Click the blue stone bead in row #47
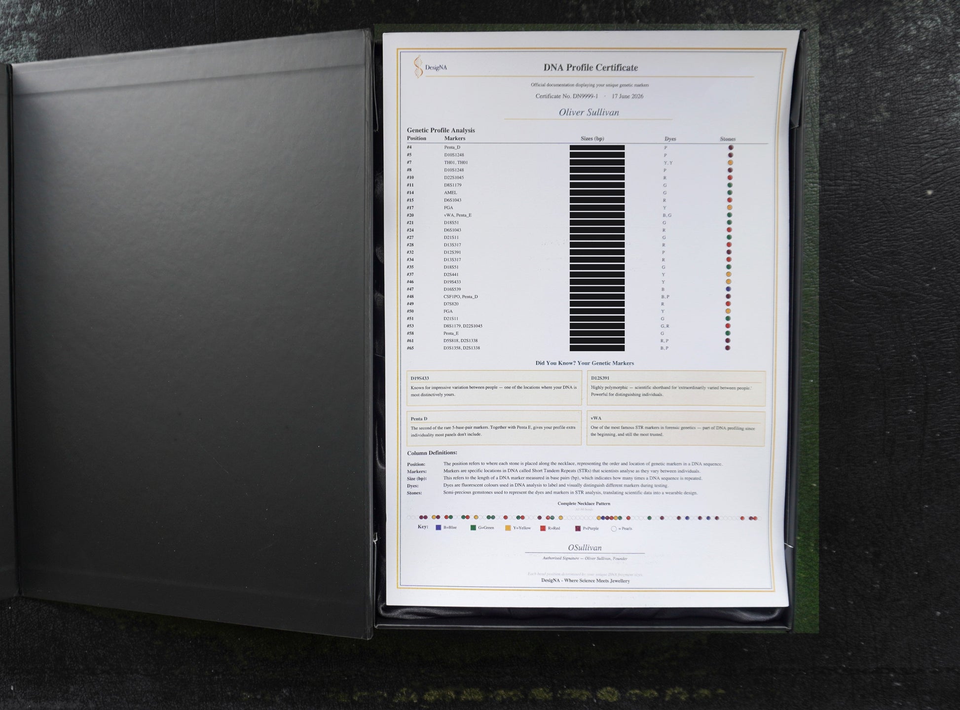The width and height of the screenshot is (960, 710). 728,289
